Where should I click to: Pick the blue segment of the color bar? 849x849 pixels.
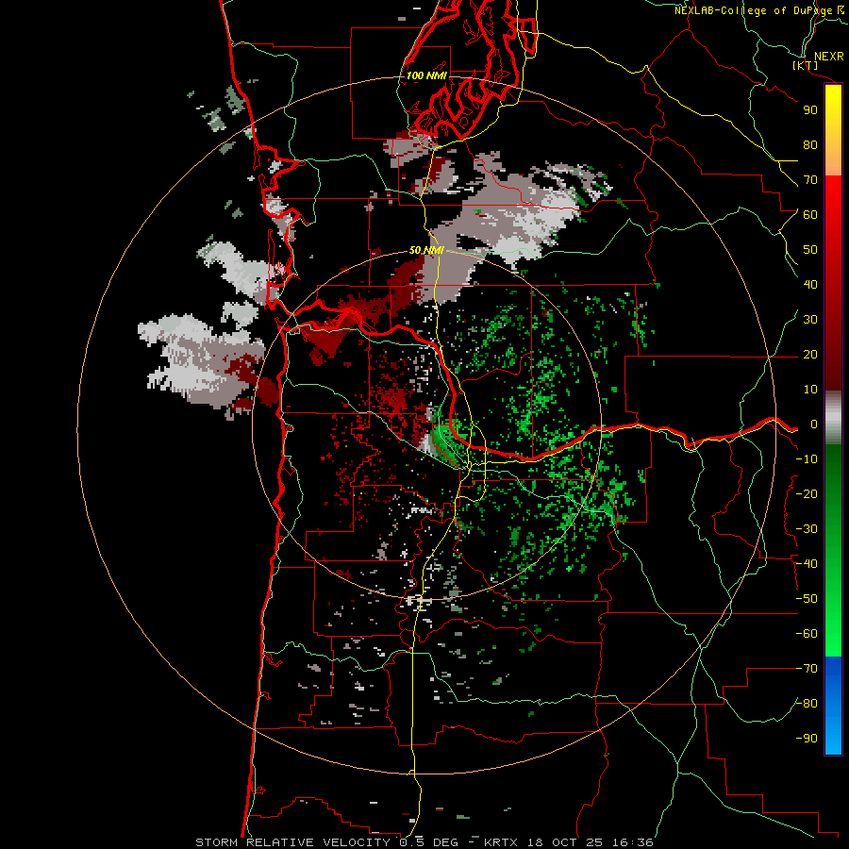click(833, 706)
